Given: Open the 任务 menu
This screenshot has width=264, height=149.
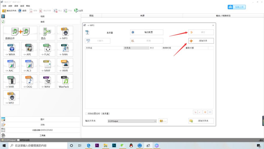Looking at the screenshot, I should point(4,6).
